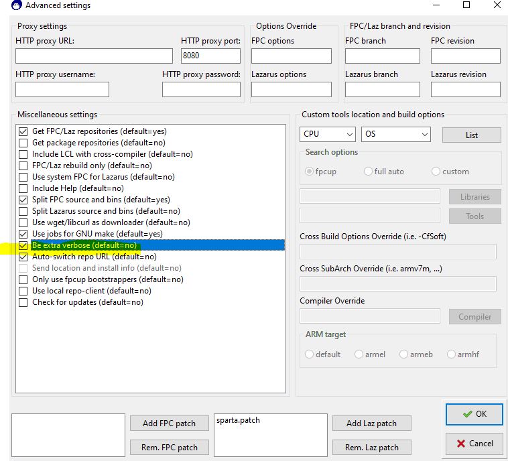This screenshot has width=508, height=461.
Task: Enable Get package repositories checkbox
Action: [x=23, y=143]
